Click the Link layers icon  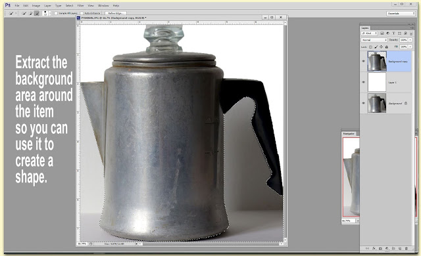click(367, 249)
